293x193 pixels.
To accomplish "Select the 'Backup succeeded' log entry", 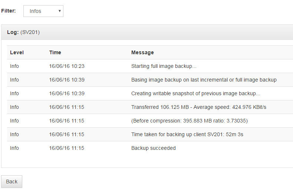I will tap(154, 148).
